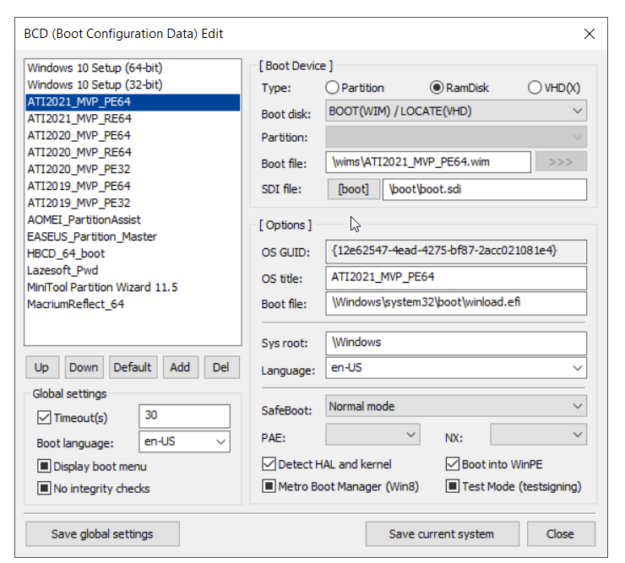Open the Boot disk dropdown
The image size is (625, 563).
[x=456, y=111]
